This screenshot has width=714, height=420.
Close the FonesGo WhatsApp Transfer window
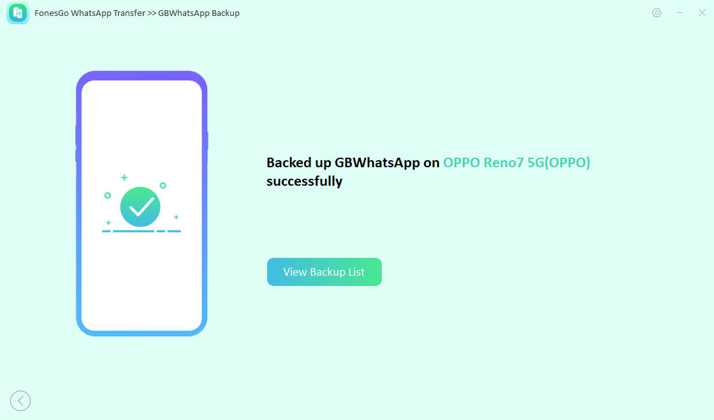tap(702, 13)
